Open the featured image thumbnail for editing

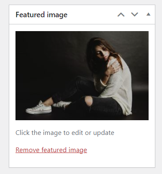coord(82,76)
